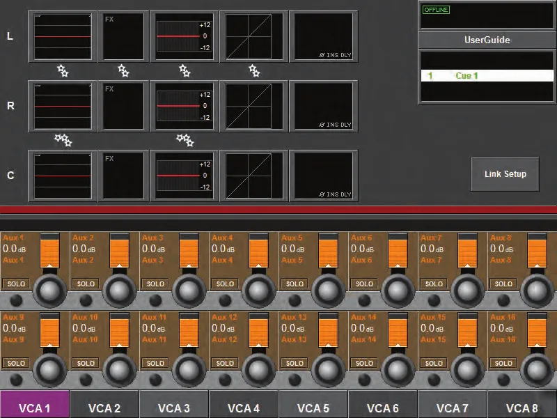The width and height of the screenshot is (557, 418).
Task: Click the Aux 11 orange level fader
Action: [189, 330]
